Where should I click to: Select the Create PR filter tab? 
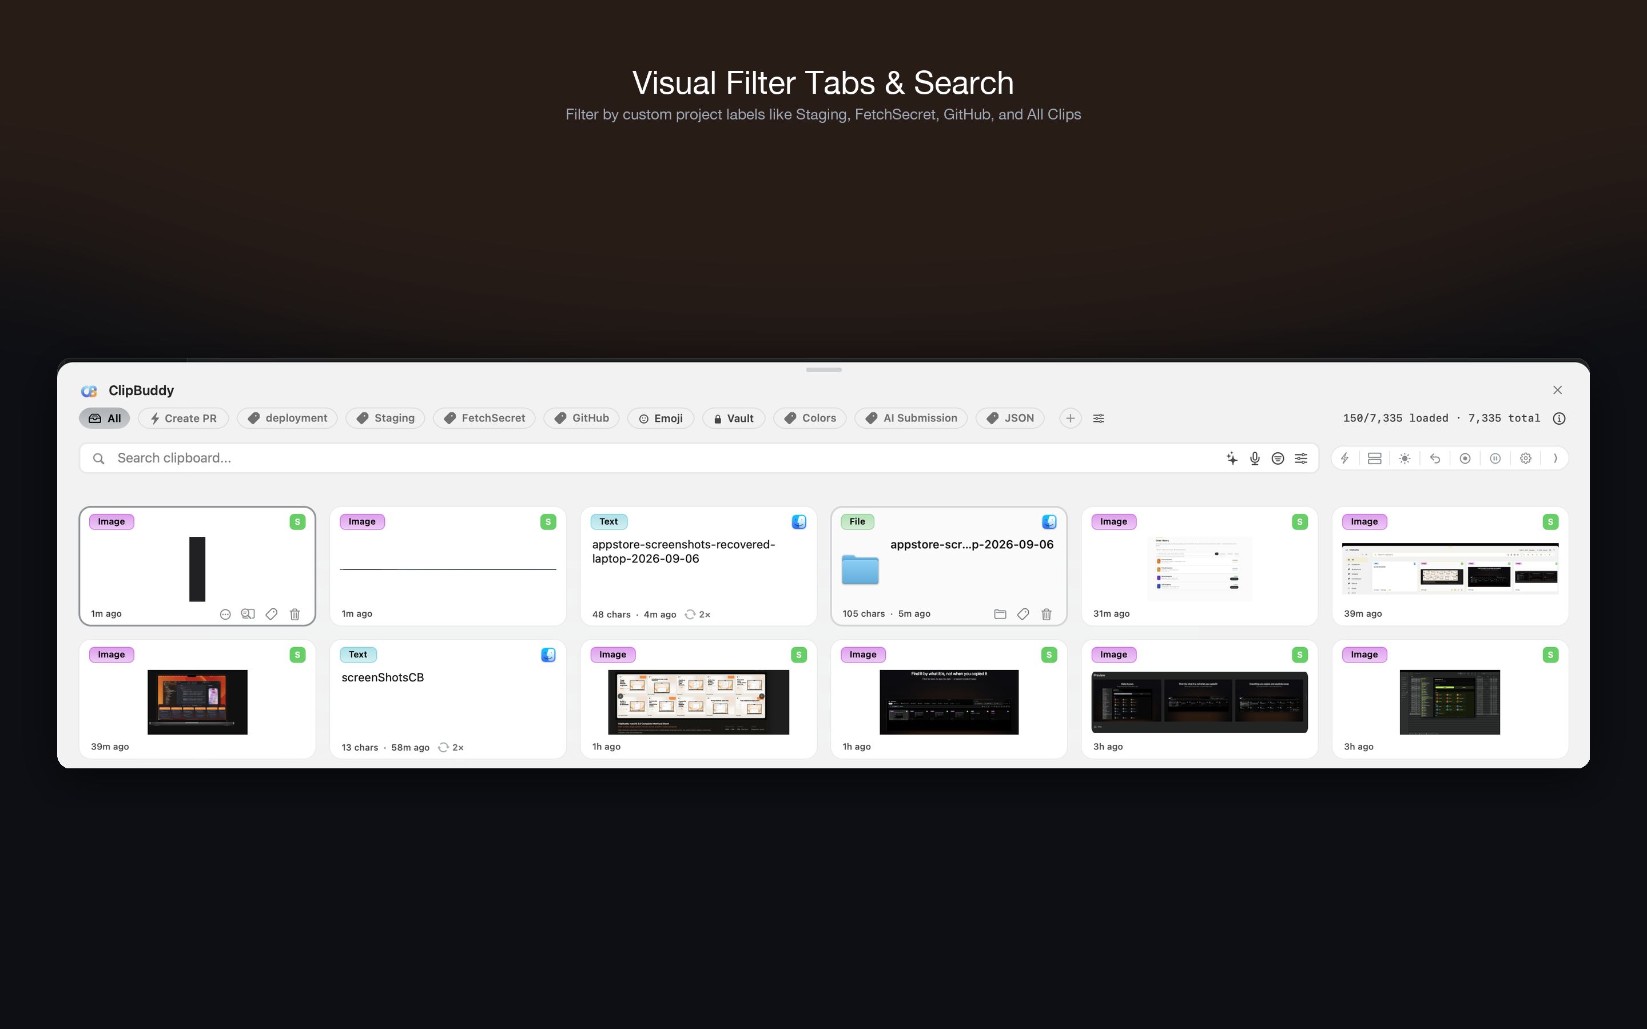click(183, 418)
